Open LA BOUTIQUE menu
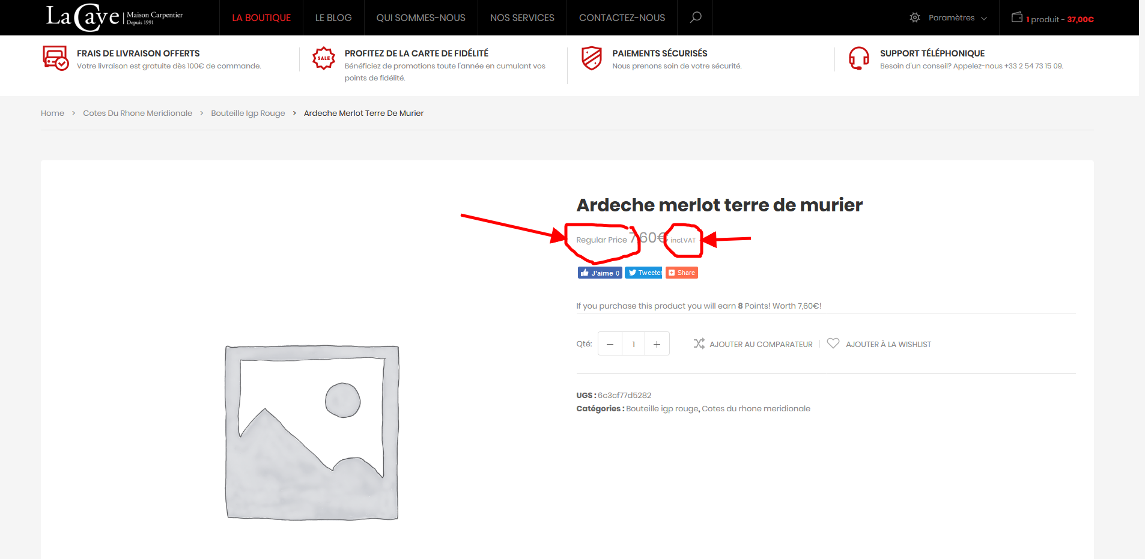Image resolution: width=1145 pixels, height=559 pixels. [x=261, y=18]
